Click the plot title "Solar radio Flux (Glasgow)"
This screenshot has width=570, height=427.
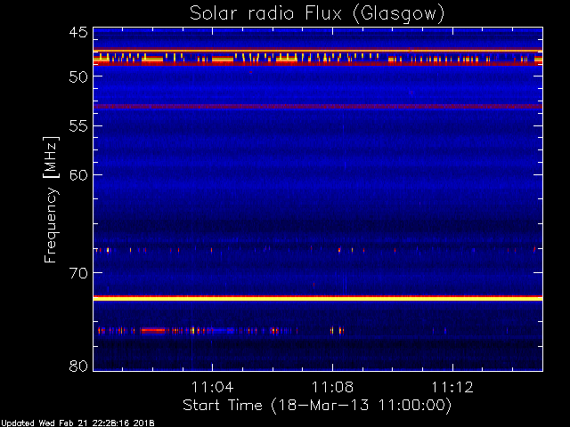(x=317, y=14)
